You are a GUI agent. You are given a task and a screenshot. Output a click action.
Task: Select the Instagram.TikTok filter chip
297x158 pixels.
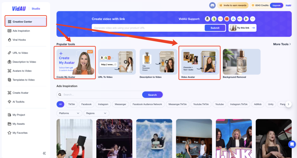(x=239, y=104)
